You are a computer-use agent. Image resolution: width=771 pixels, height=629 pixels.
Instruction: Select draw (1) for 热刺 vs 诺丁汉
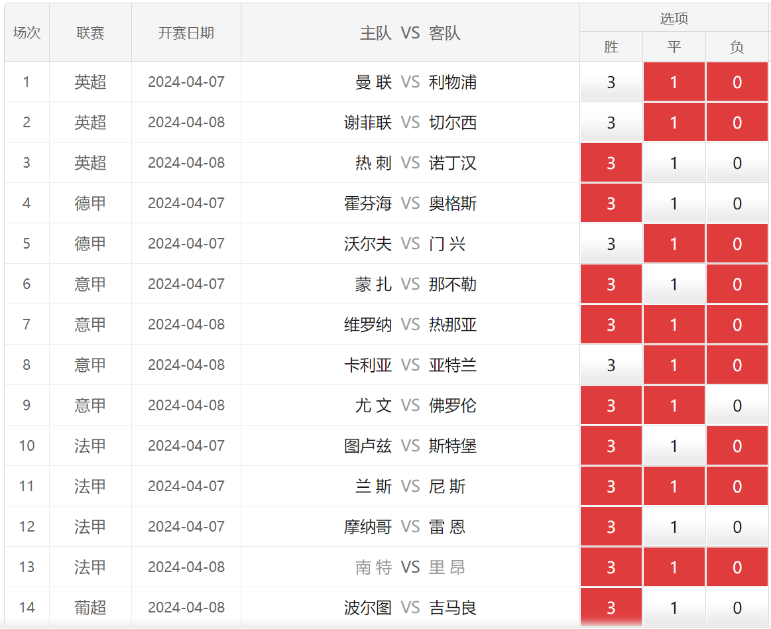674,162
